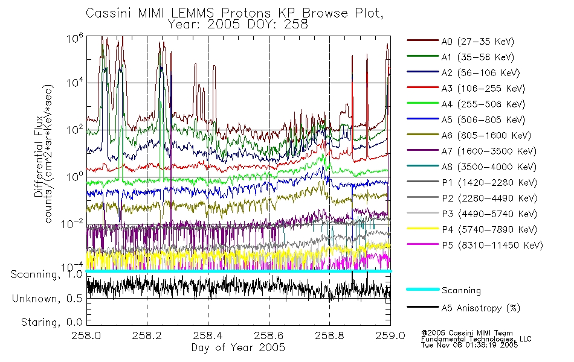This screenshot has width=574, height=362.
Task: Click the Scanning, 1.0 axis label
Action: click(47, 275)
